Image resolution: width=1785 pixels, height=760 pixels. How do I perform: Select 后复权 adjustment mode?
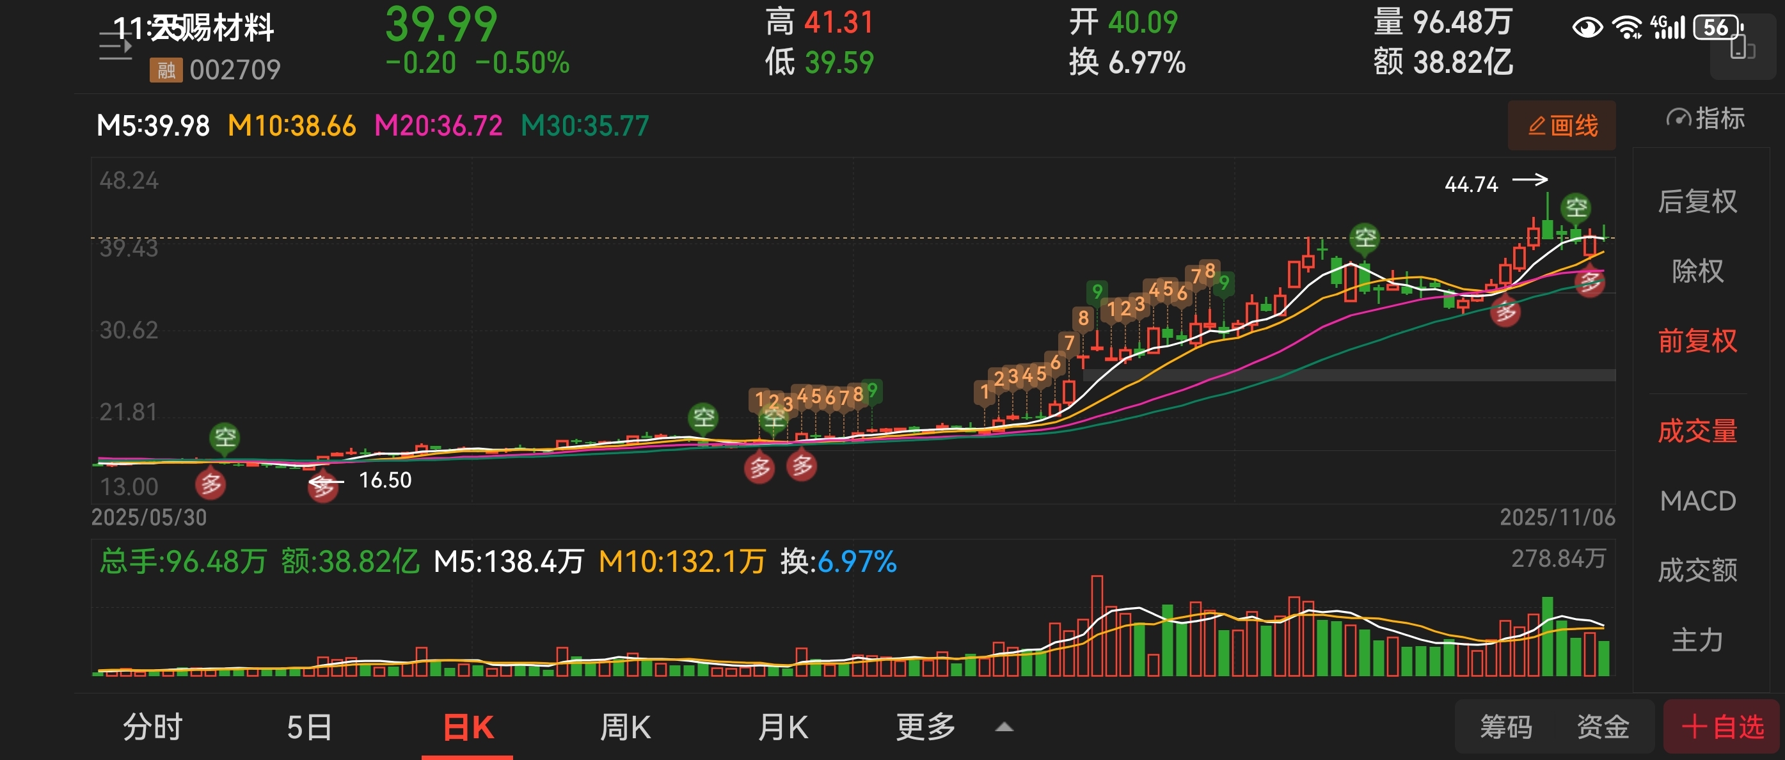[1697, 202]
